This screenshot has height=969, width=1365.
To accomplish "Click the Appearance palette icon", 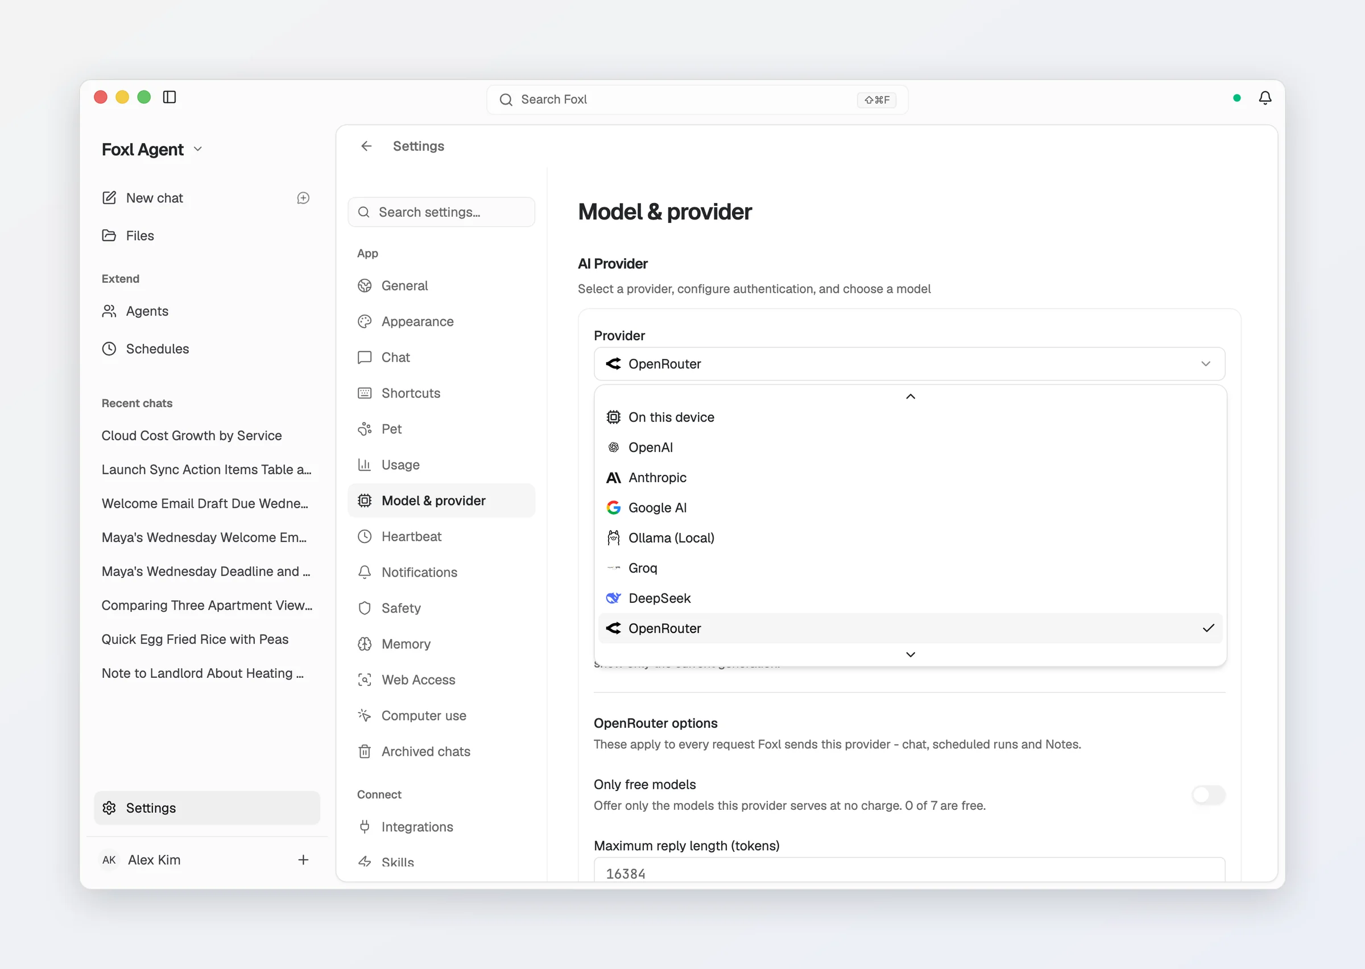I will click(x=365, y=322).
